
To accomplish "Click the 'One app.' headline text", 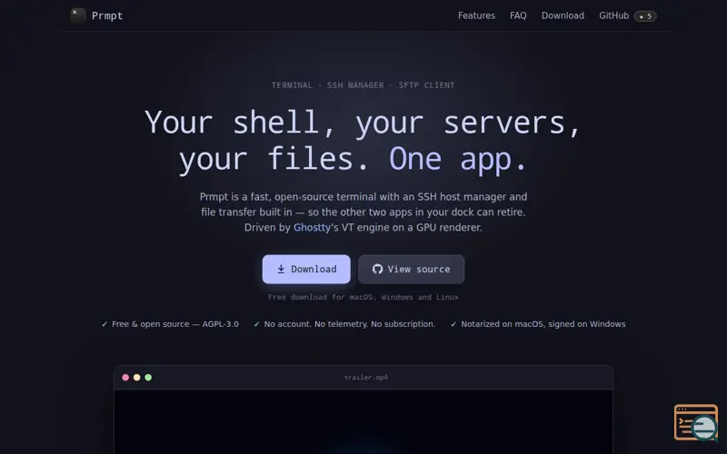I will point(458,159).
